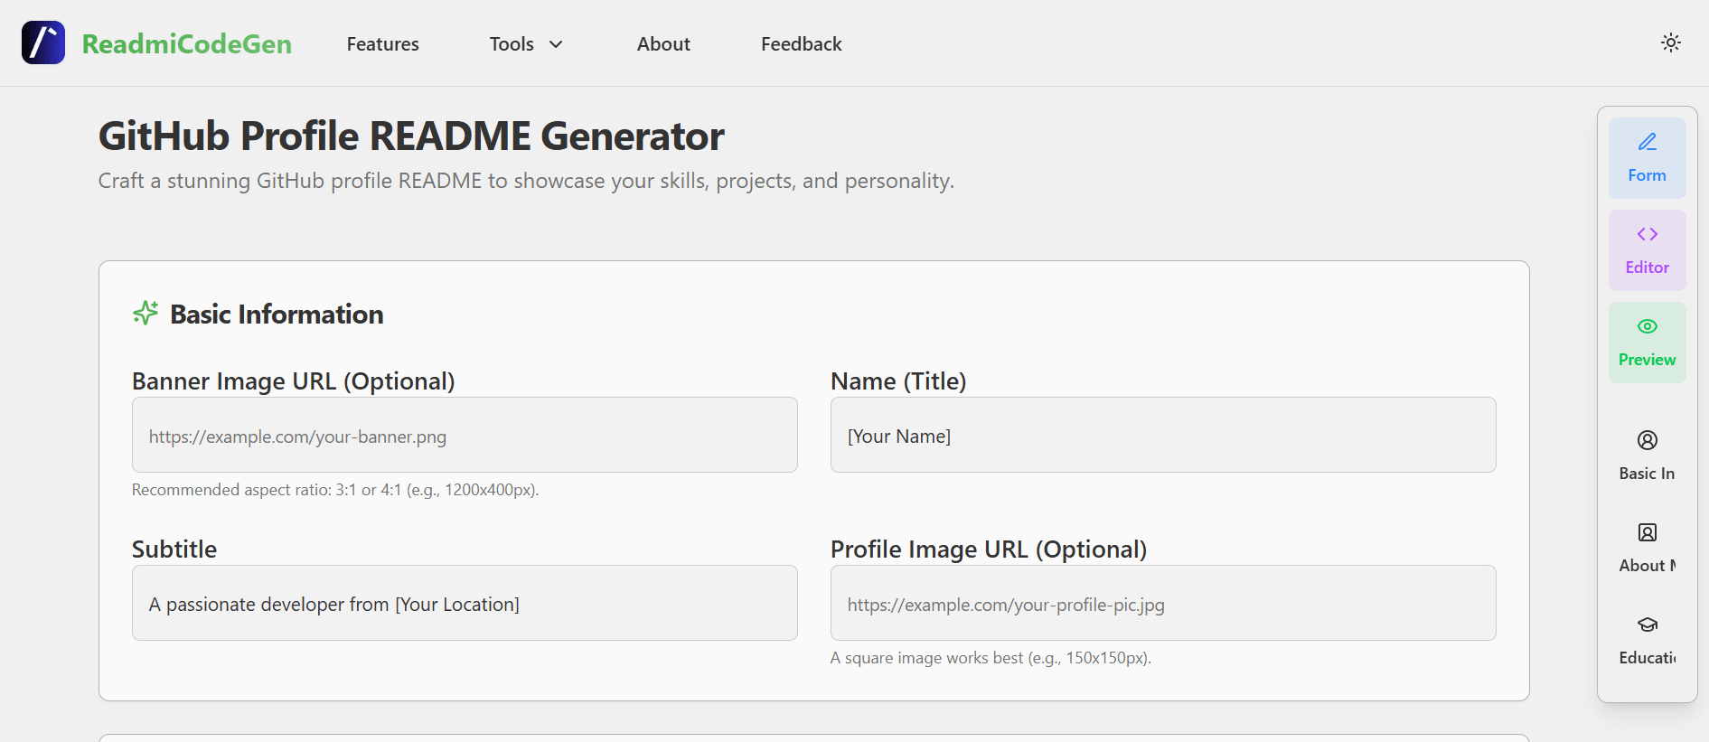Screen dimensions: 1709x742
Task: Click the 'Subtitle' field label
Action: [174, 549]
